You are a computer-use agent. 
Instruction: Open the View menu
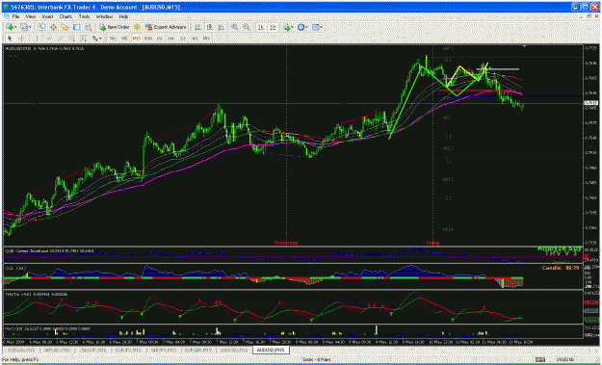pos(30,17)
